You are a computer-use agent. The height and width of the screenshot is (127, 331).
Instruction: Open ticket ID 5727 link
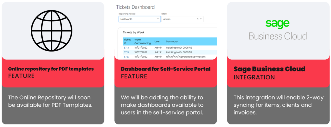click(x=126, y=57)
